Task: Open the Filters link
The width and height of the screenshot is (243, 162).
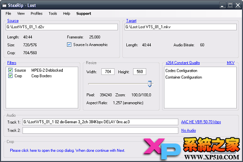Action: coord(12,63)
